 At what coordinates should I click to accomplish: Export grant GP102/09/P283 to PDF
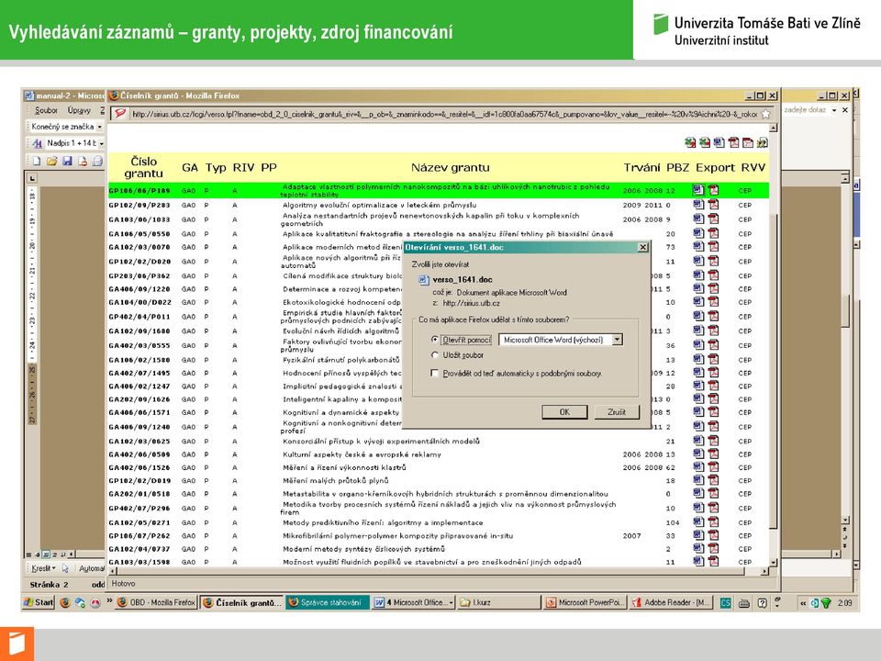point(713,205)
